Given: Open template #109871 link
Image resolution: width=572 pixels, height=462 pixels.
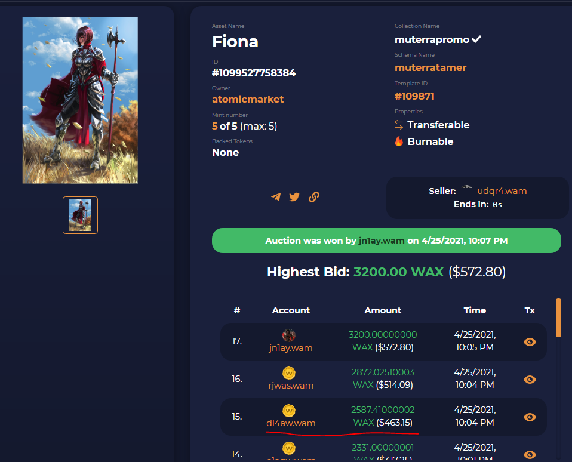Looking at the screenshot, I should (x=414, y=96).
